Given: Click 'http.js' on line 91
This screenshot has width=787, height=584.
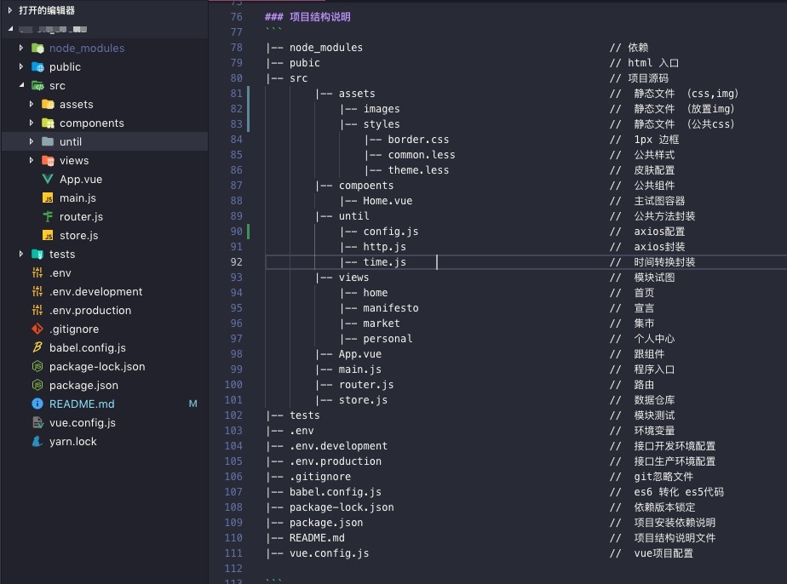Looking at the screenshot, I should point(384,247).
